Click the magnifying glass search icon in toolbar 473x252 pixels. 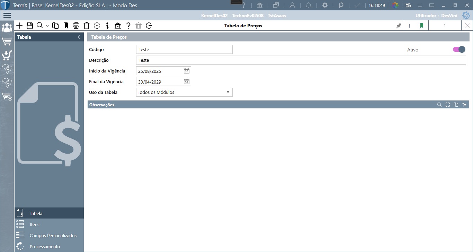pyautogui.click(x=40, y=26)
